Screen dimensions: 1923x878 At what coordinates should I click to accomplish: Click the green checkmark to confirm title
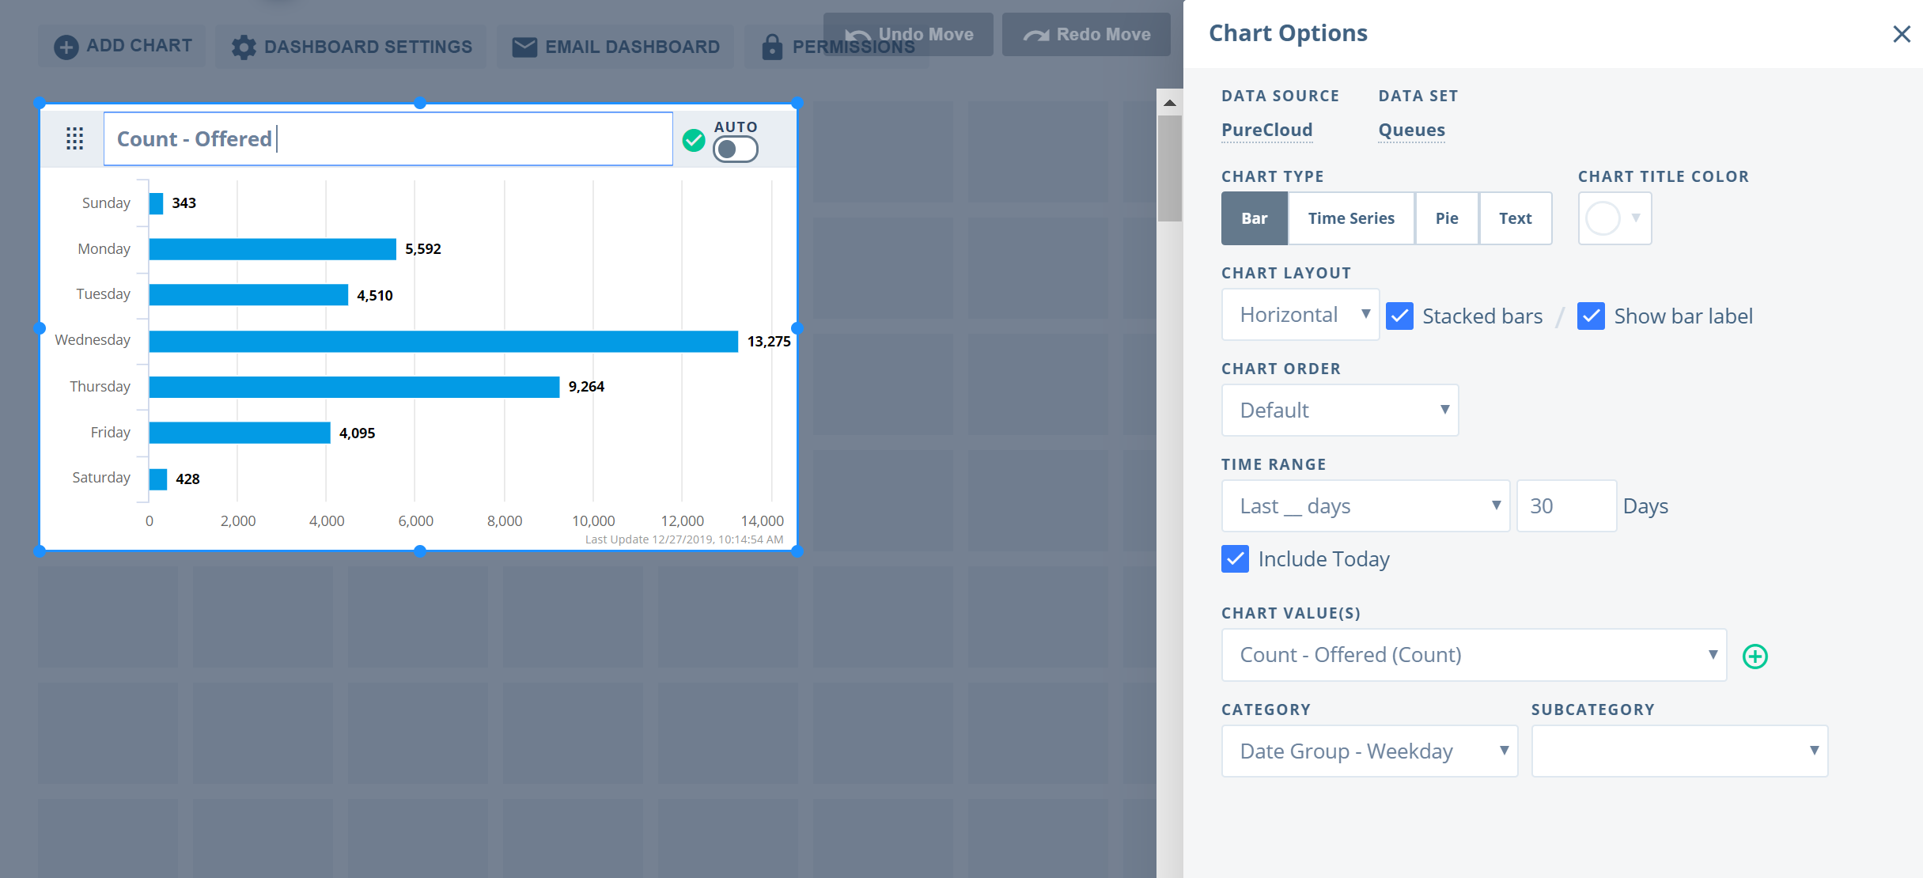pos(694,140)
